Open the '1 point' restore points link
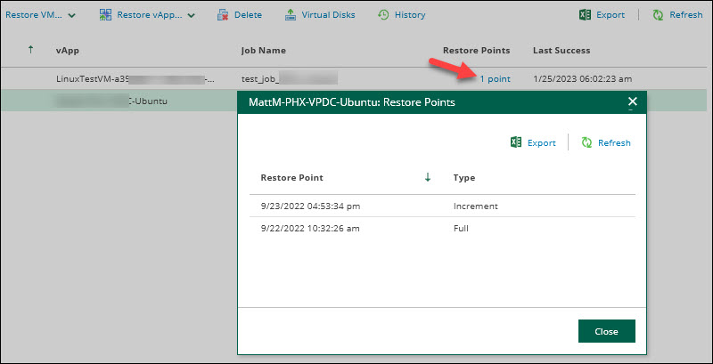713x364 pixels. (496, 79)
